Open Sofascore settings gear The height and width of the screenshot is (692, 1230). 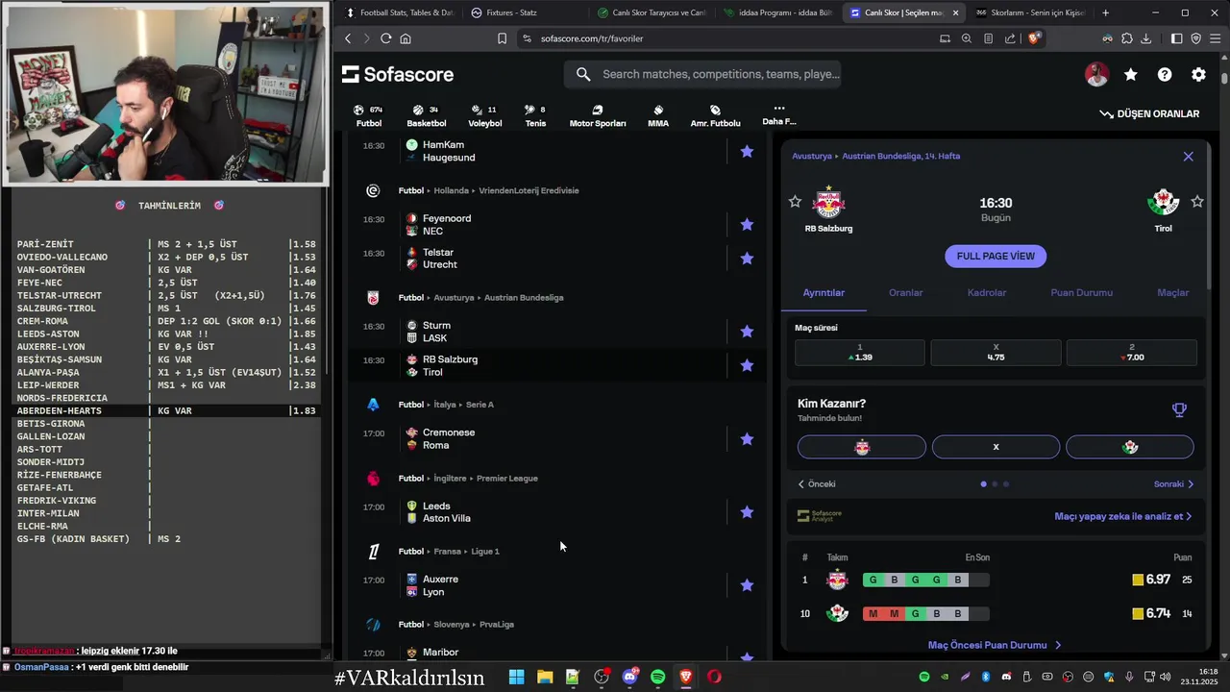(1198, 74)
